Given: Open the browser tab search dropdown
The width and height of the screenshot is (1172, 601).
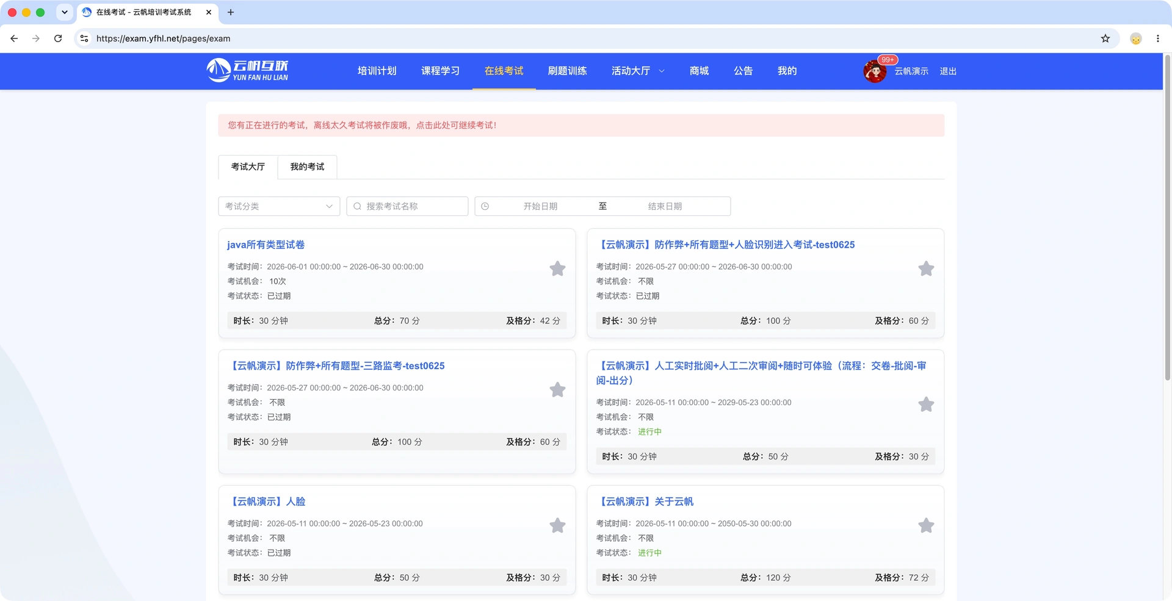Looking at the screenshot, I should pyautogui.click(x=65, y=12).
